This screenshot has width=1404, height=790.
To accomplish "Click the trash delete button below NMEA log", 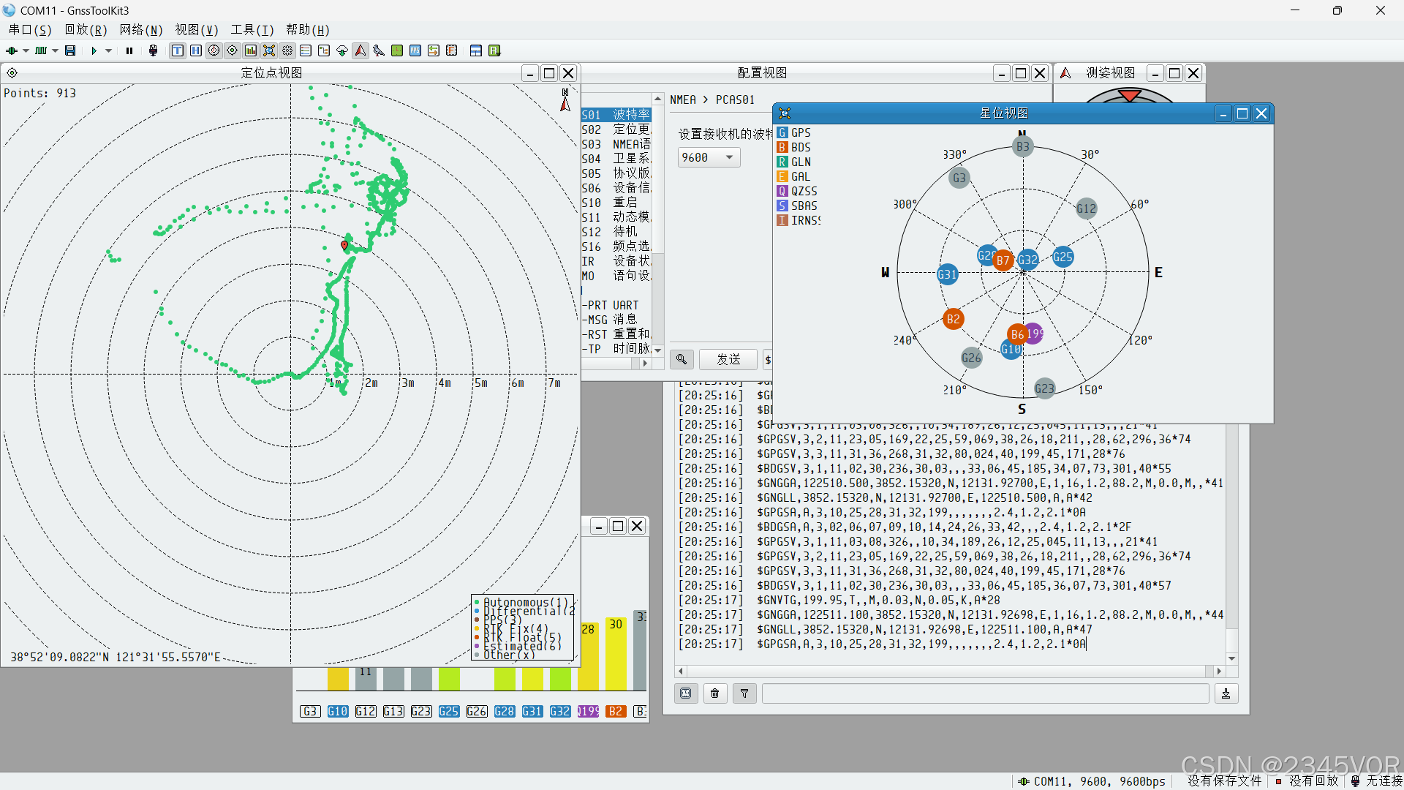I will [x=715, y=693].
